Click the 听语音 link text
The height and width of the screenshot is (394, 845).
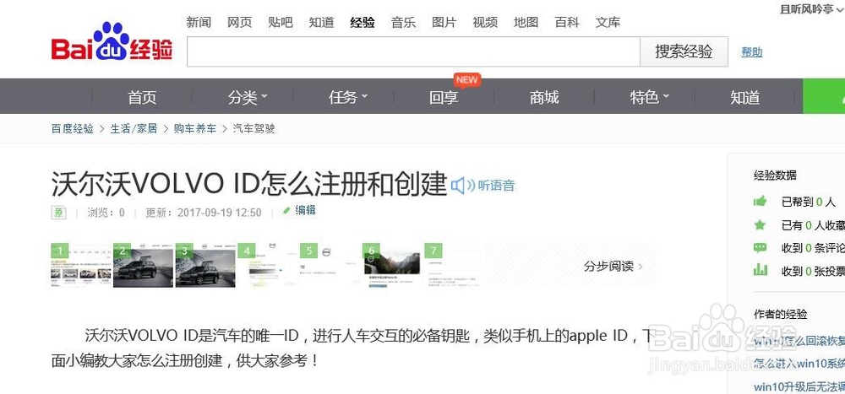pyautogui.click(x=496, y=186)
